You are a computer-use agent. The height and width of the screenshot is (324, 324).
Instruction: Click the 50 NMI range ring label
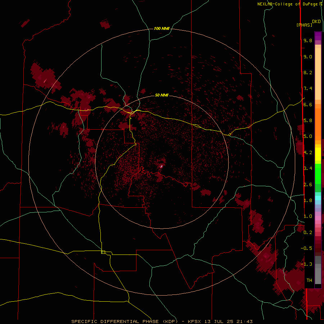pos(162,95)
